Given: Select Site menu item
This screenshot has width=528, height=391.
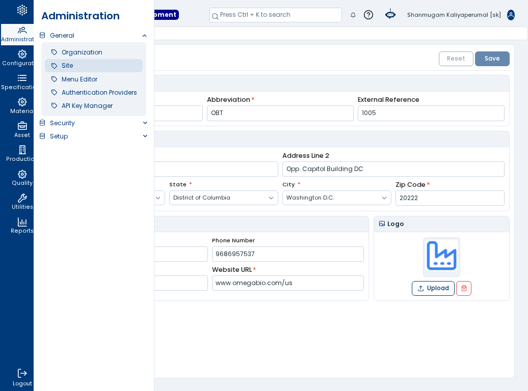Looking at the screenshot, I should (x=94, y=66).
